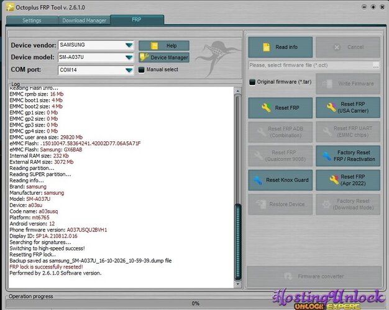The image size is (389, 310).
Task: Click the log scrollbar down arrow
Action: coord(237,284)
